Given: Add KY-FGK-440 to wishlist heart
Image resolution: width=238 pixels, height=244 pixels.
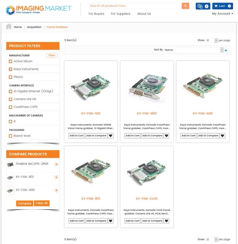Looking at the screenshot, I should (x=223, y=136).
